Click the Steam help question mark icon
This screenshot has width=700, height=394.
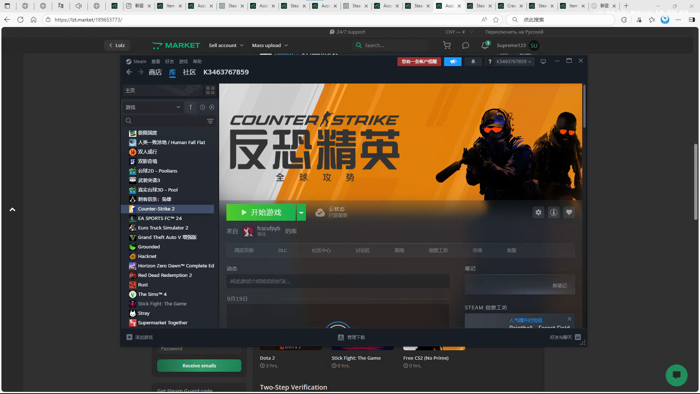tap(490, 62)
